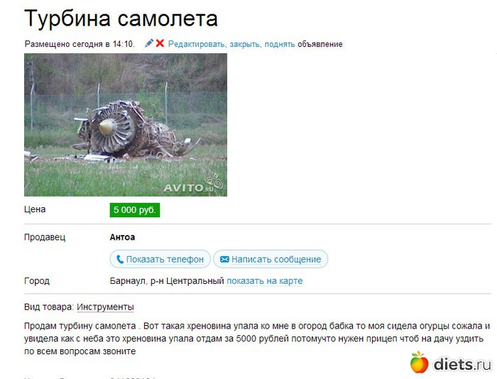Click the поднять link
Viewport: 497px width, 379px height.
pos(280,44)
